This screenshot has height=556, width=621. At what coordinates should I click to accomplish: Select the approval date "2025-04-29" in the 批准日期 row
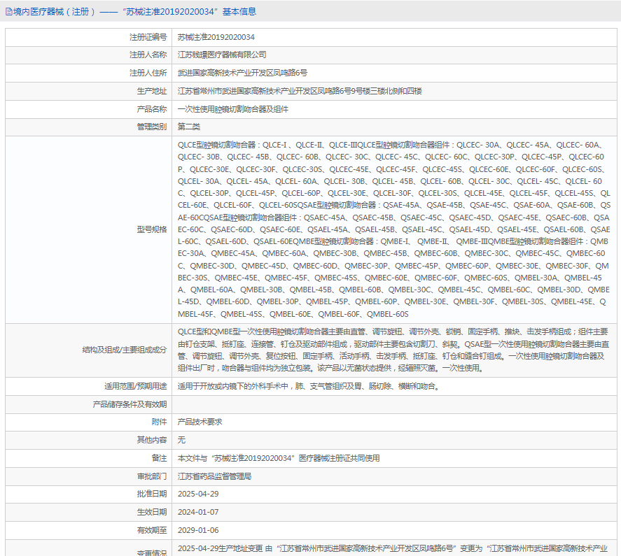(x=198, y=494)
